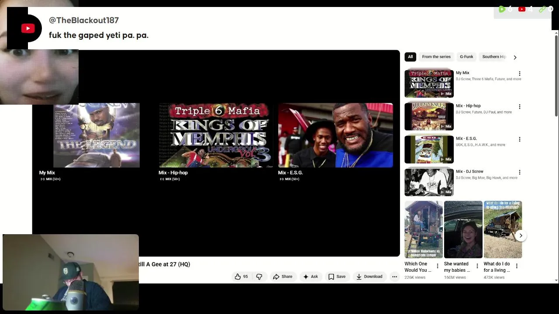Click the '226K views' text
The width and height of the screenshot is (559, 314).
(415, 277)
